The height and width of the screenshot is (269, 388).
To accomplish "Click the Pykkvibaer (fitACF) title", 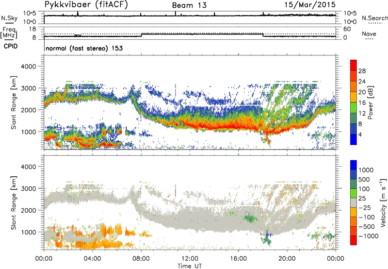I will click(x=86, y=5).
